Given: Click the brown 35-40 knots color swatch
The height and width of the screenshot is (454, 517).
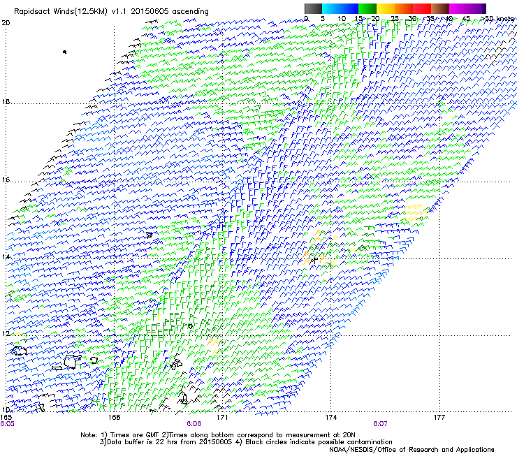Looking at the screenshot, I should click(x=440, y=8).
